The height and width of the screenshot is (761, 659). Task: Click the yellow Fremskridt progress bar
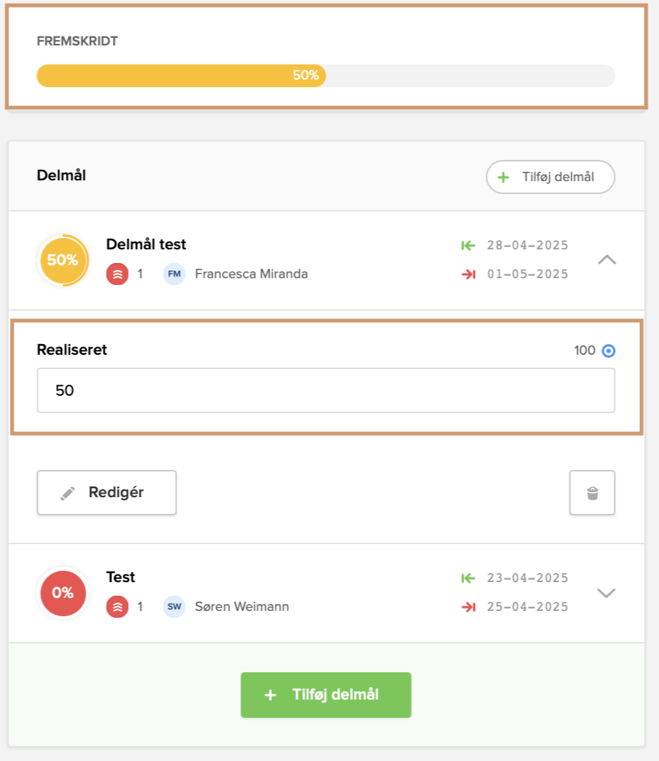181,76
